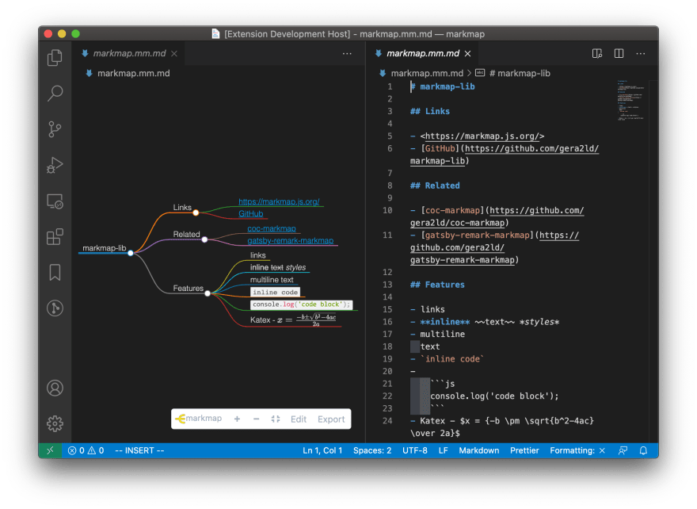Click the console.log code block node
Image resolution: width=697 pixels, height=509 pixels.
(x=302, y=304)
